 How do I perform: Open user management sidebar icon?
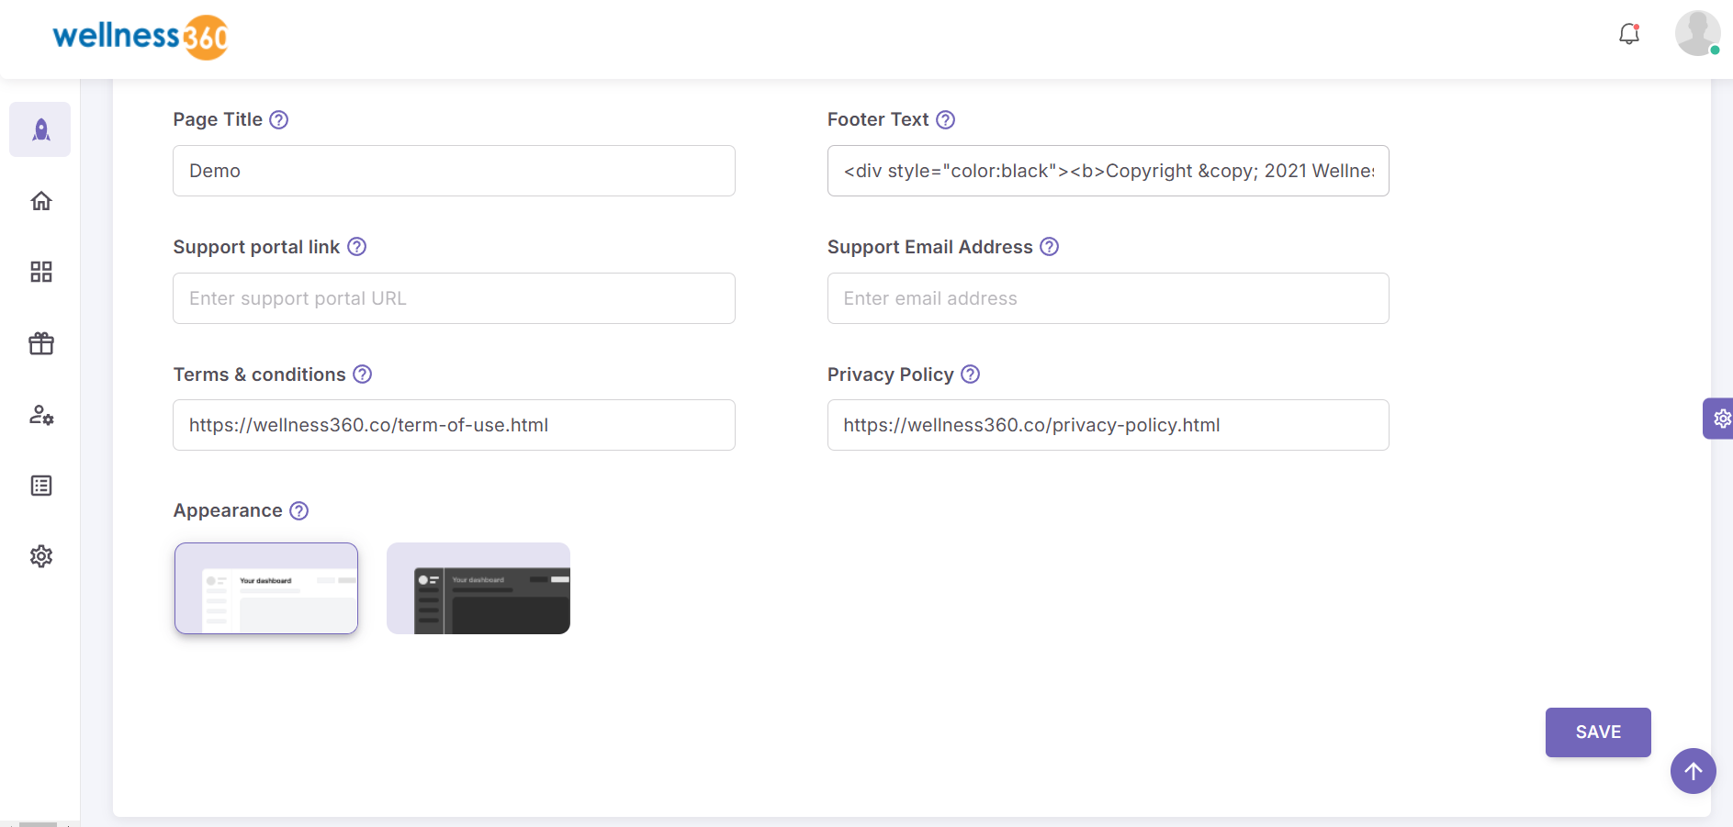(40, 415)
